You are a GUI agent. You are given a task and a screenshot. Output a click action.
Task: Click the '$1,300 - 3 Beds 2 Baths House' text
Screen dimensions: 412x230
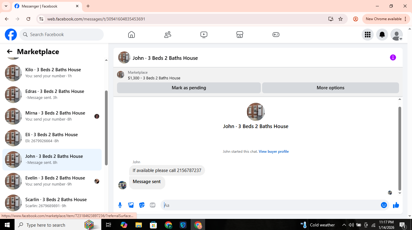tap(154, 78)
